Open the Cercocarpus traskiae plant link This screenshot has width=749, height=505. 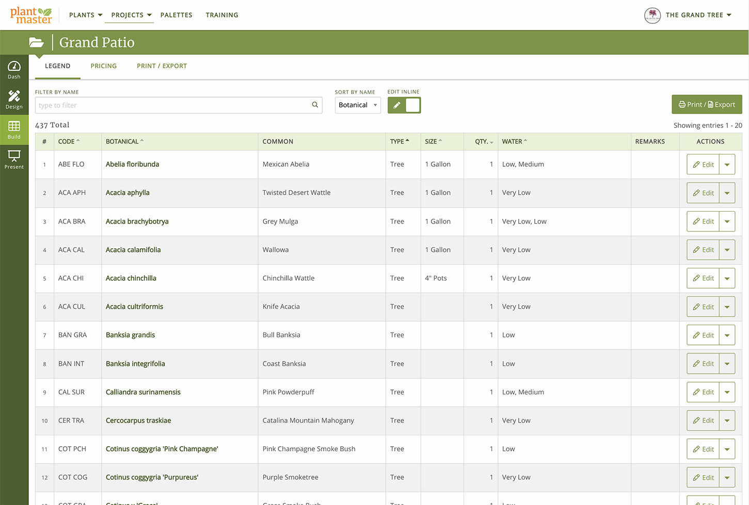click(138, 420)
